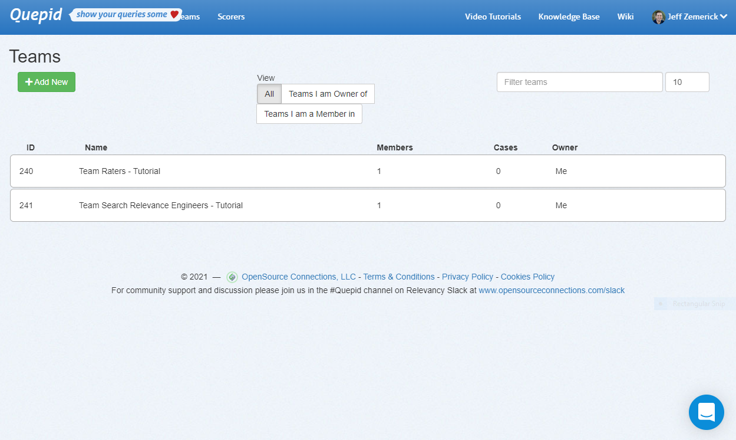Open the Terms & Conditions link
The image size is (736, 440).
click(x=399, y=277)
